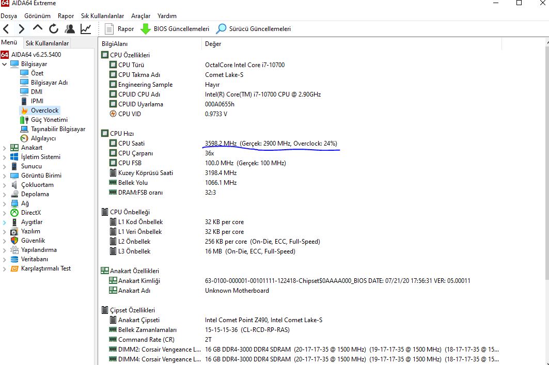Click the up-level arrow toolbar icon
The image size is (549, 365).
(x=38, y=28)
